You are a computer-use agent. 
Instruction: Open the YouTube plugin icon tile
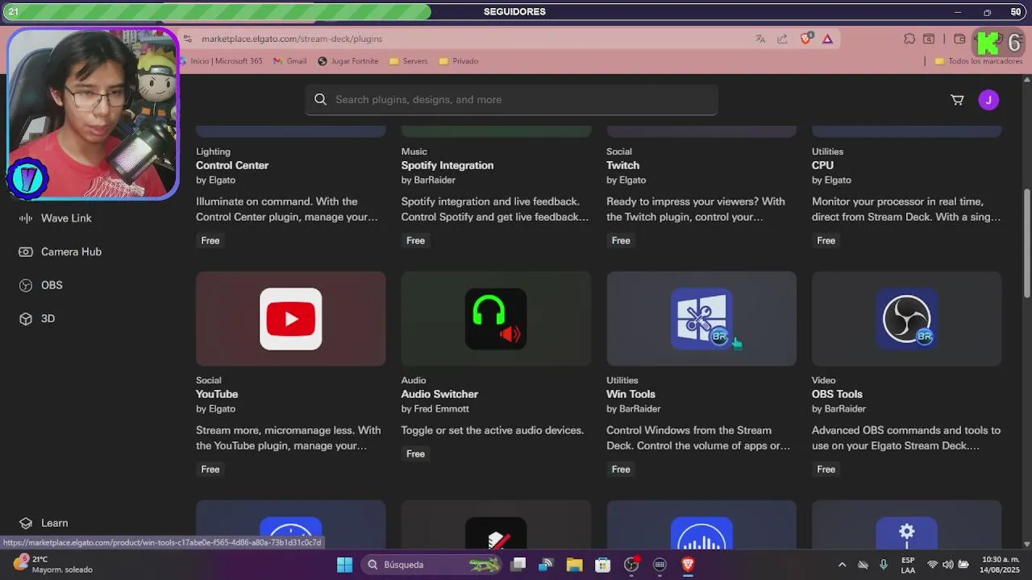(x=290, y=319)
